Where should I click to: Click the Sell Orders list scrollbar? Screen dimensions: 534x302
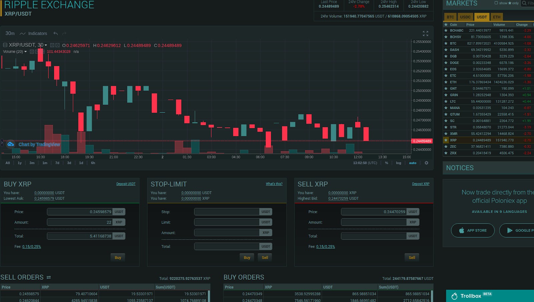point(209,296)
